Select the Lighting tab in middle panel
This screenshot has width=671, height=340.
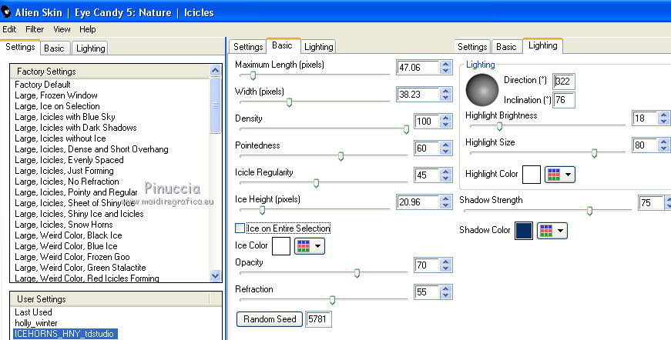[x=318, y=47]
